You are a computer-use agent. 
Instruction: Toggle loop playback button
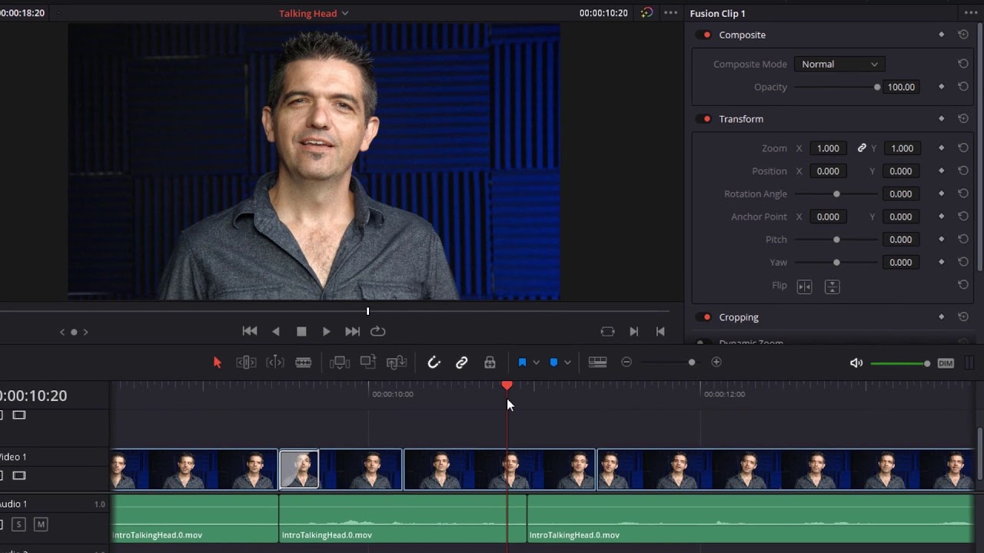[377, 331]
